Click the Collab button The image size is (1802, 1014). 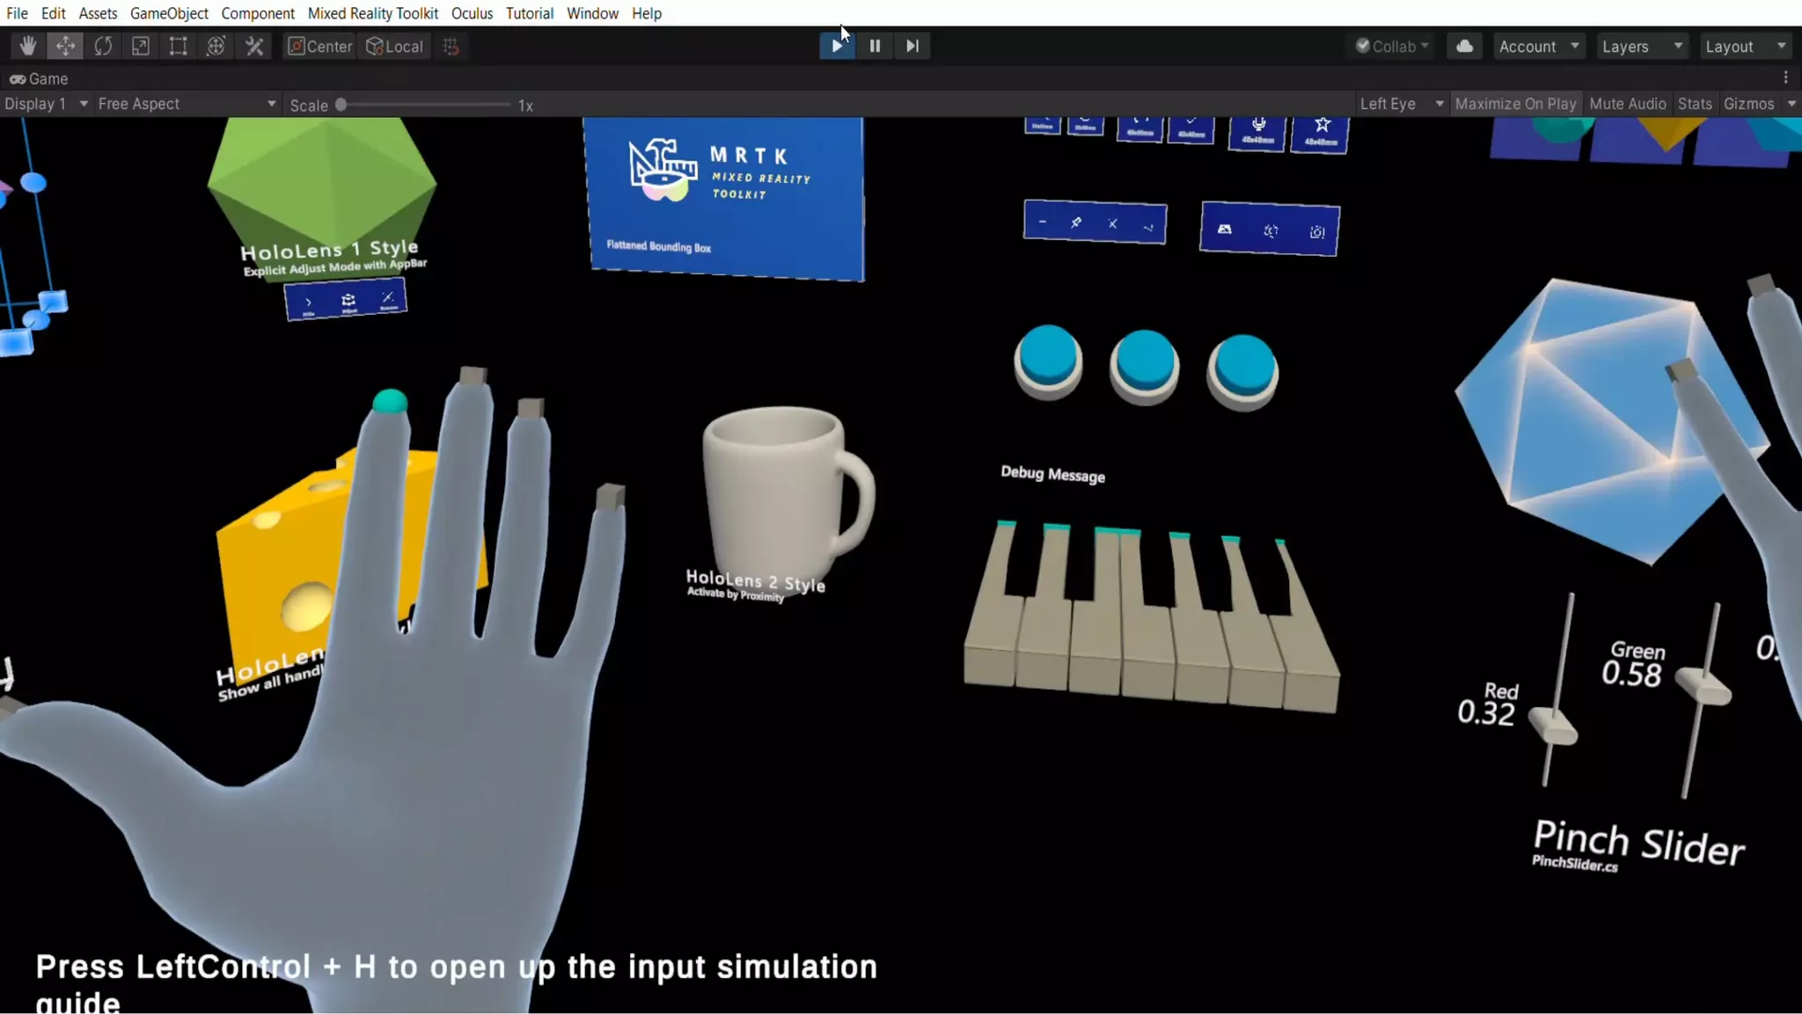pyautogui.click(x=1392, y=46)
